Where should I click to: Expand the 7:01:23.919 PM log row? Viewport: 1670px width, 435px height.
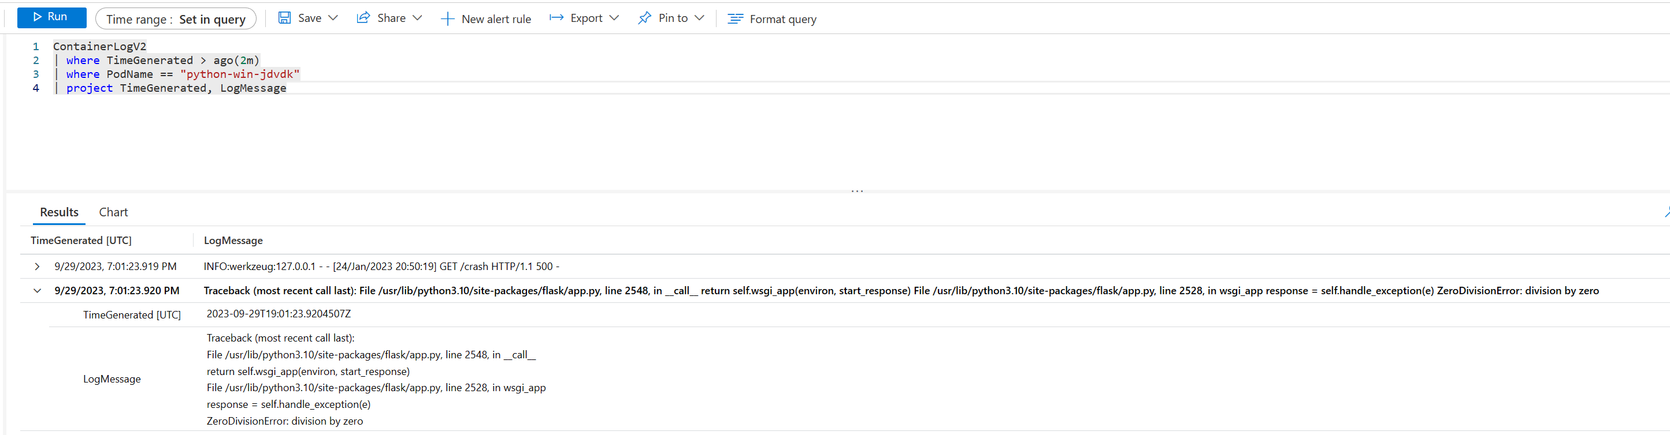tap(37, 267)
